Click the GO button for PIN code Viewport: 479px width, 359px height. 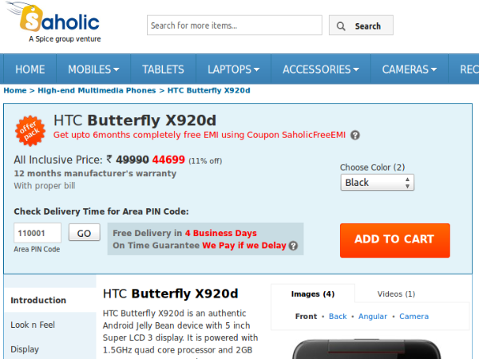[84, 233]
